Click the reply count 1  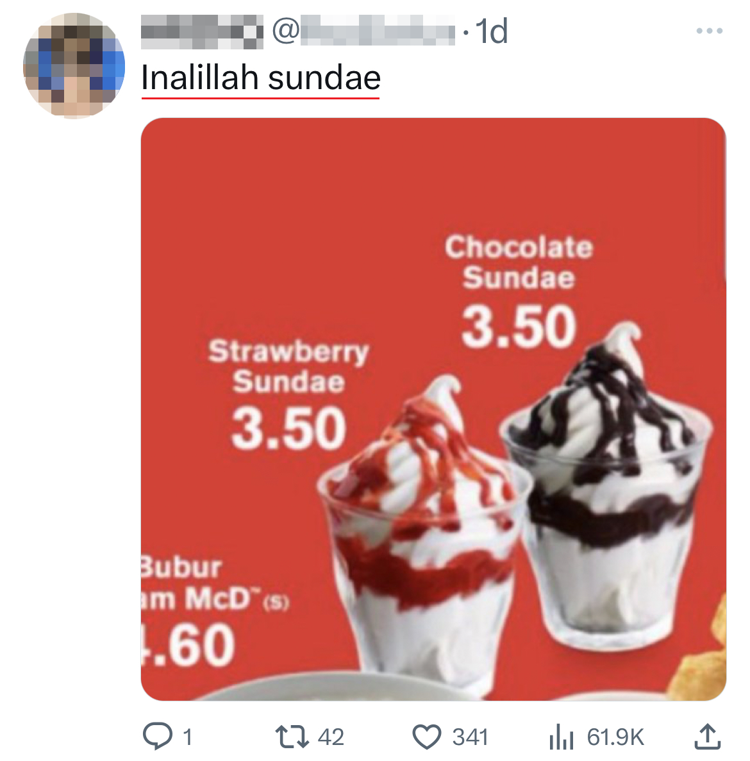click(187, 737)
